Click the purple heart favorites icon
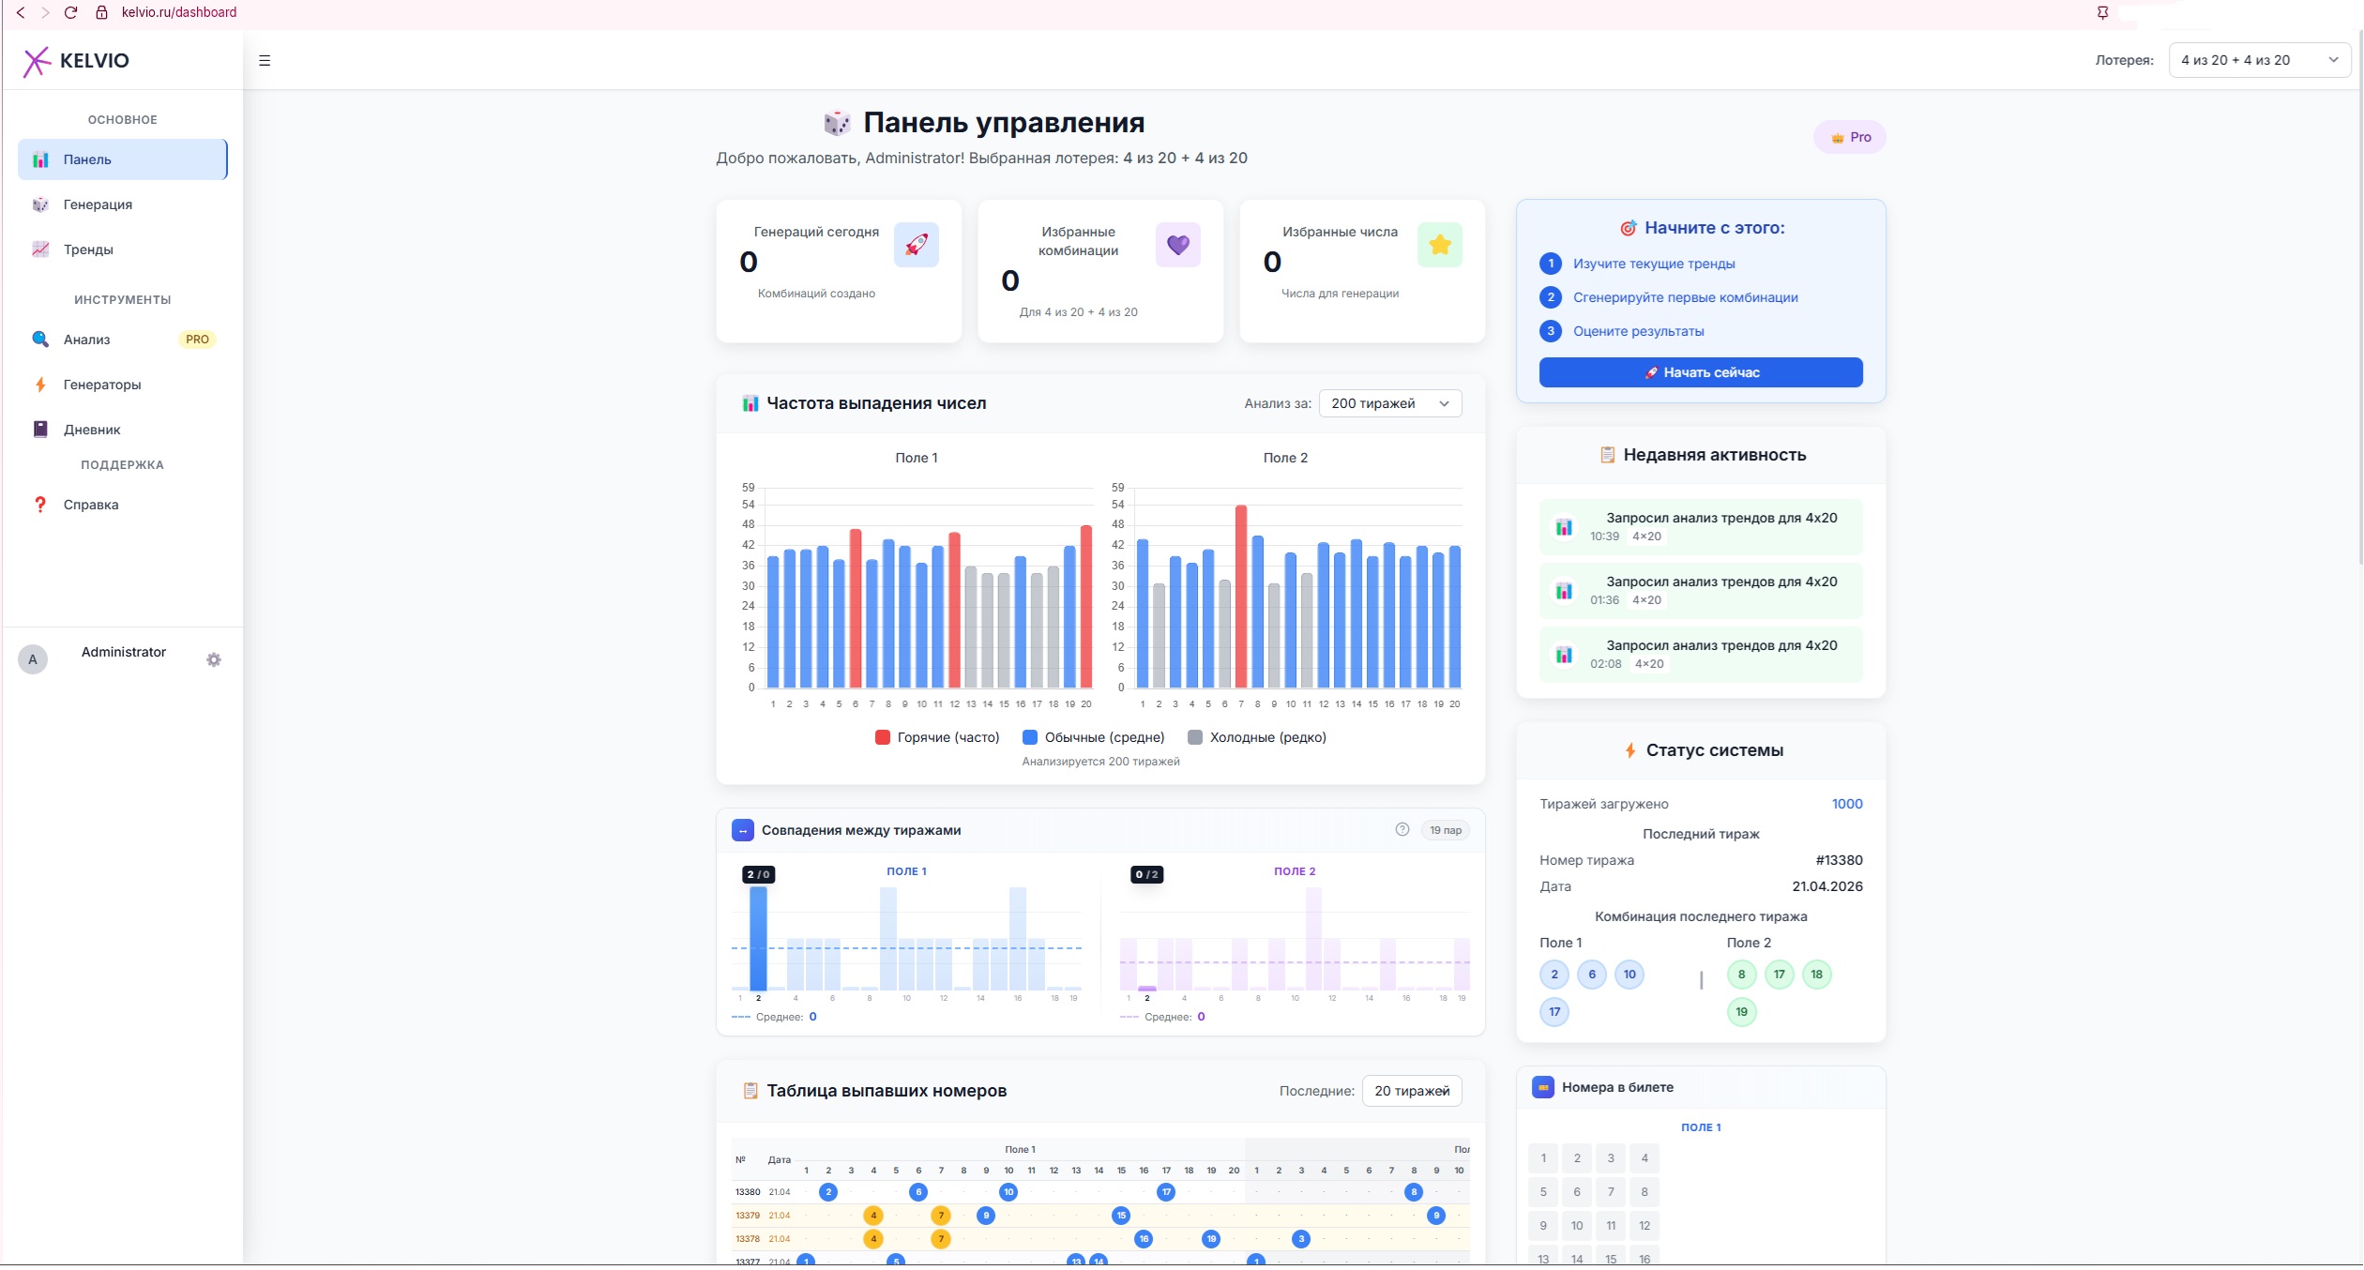Screen dimensions: 2364x1270 click(1177, 245)
